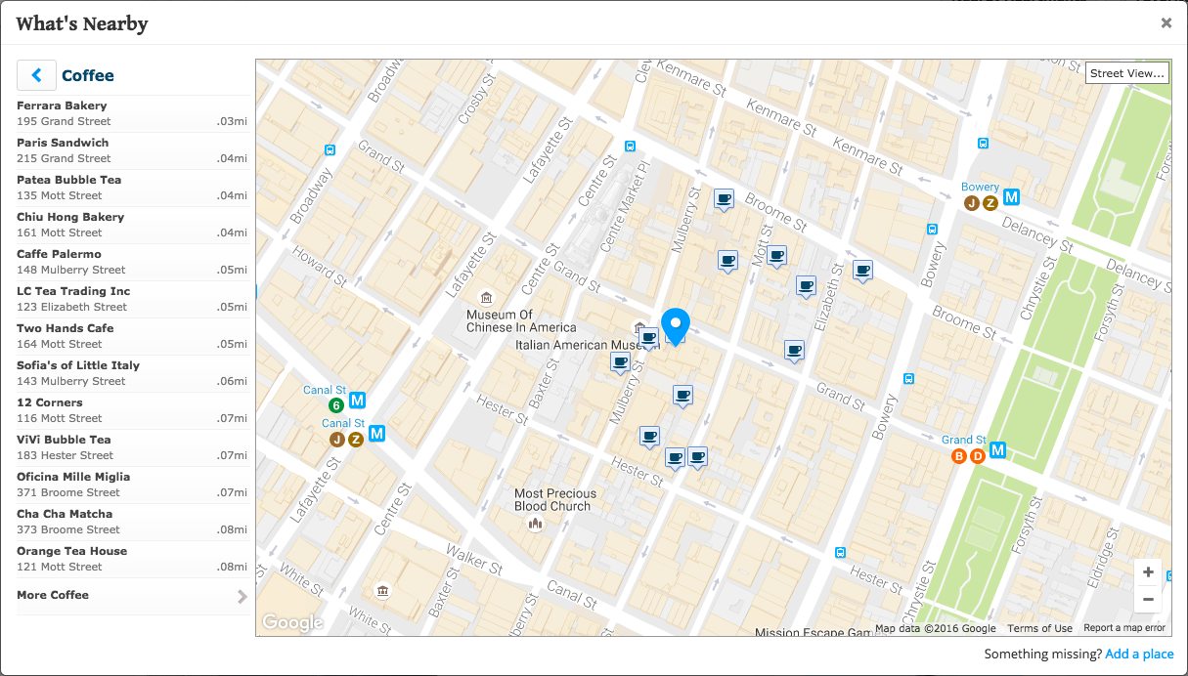
Task: Zoom in on the map
Action: click(x=1148, y=572)
